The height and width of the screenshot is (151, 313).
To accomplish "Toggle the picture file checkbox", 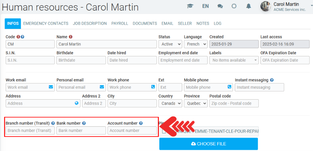I will 164,132.
